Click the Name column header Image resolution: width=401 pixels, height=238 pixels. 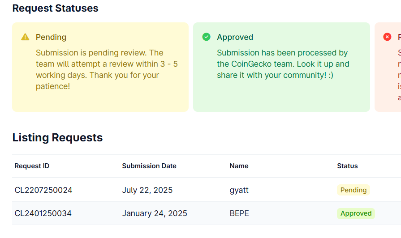coord(239,166)
